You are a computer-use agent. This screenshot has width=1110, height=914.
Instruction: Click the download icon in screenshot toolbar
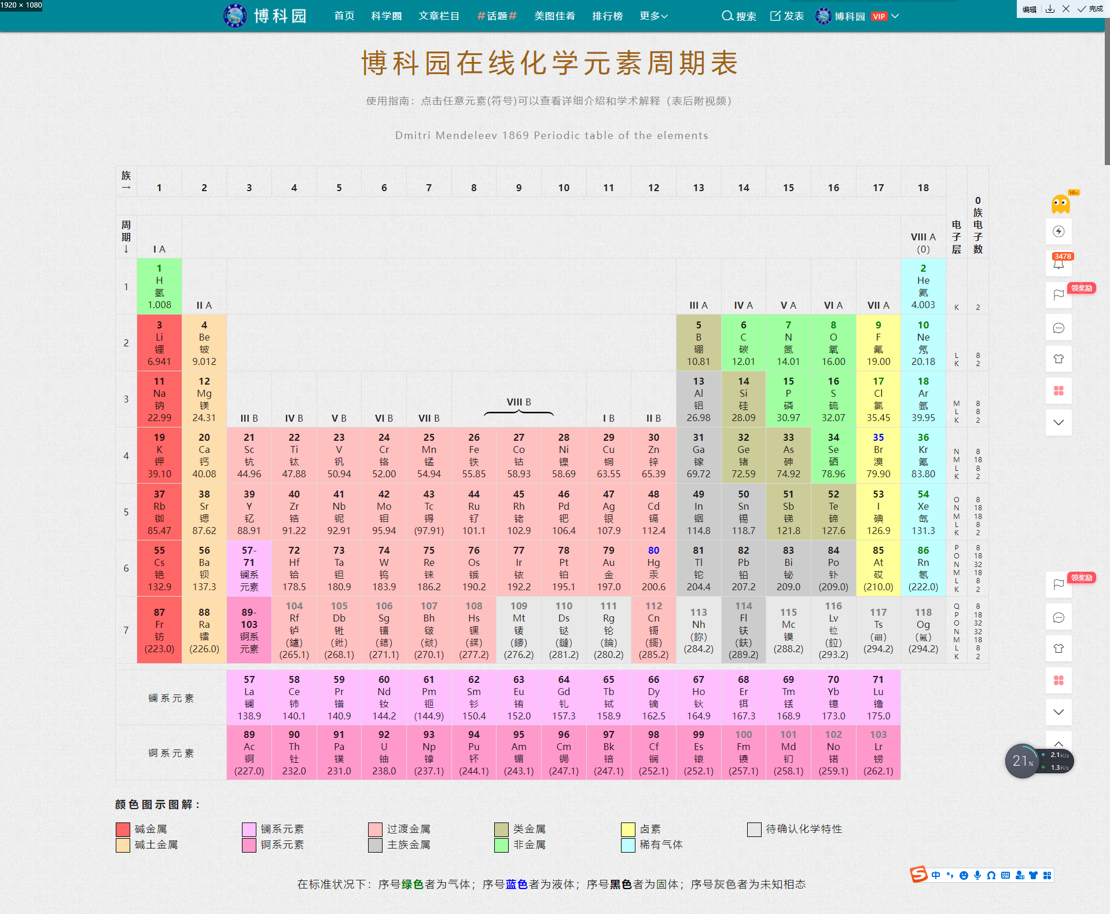tap(1050, 9)
